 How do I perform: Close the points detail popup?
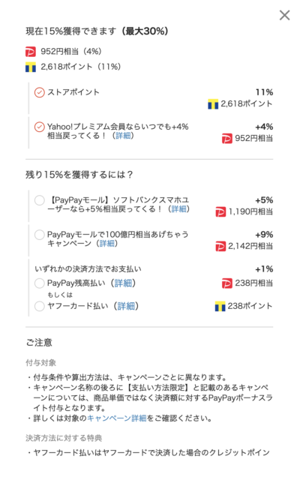[x=284, y=15]
